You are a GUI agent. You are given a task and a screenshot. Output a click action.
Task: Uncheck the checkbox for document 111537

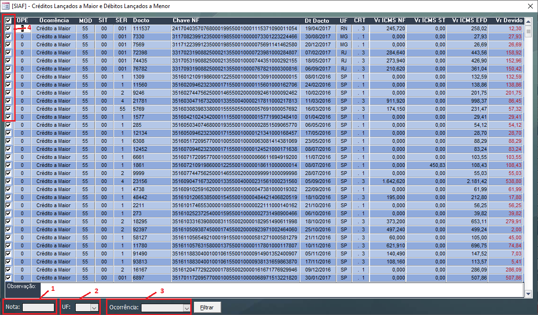tap(9, 29)
